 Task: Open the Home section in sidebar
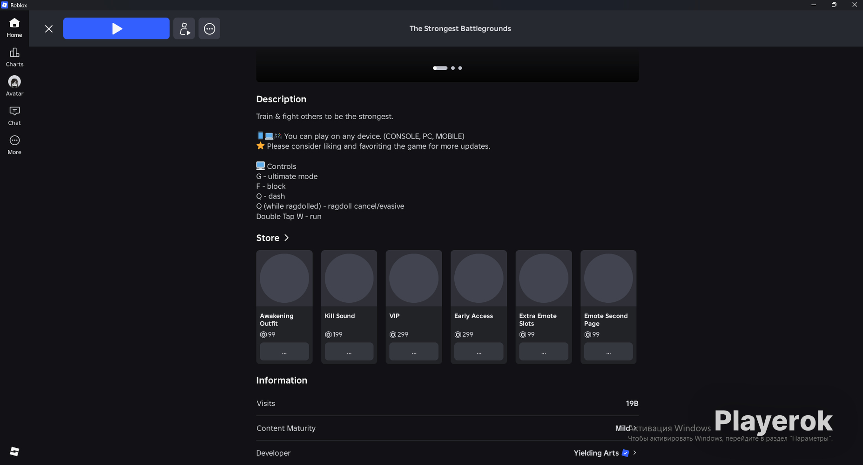tap(14, 28)
